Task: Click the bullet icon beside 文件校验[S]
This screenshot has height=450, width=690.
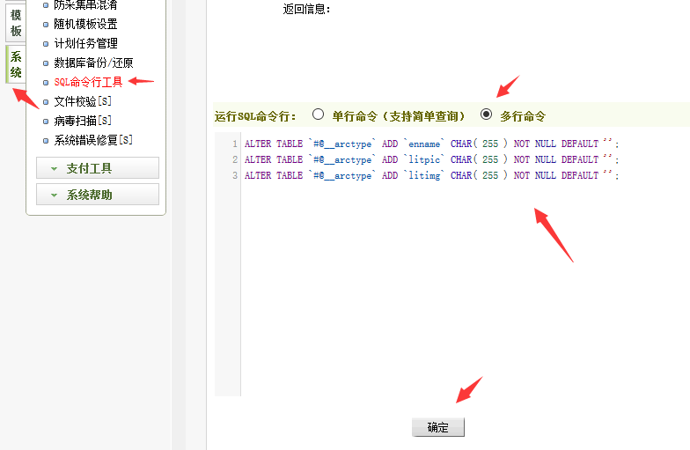Action: [x=47, y=101]
